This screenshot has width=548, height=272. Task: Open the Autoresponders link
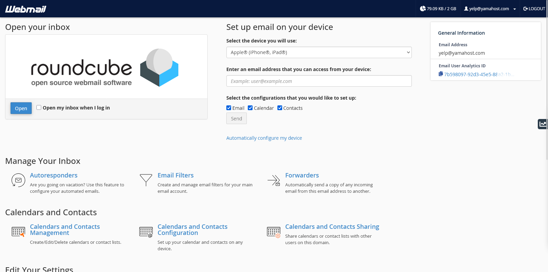click(54, 175)
